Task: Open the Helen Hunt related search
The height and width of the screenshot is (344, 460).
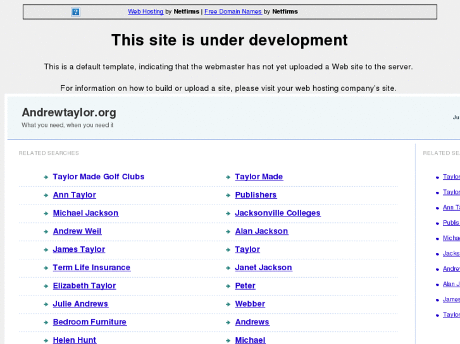Action: [x=75, y=340]
